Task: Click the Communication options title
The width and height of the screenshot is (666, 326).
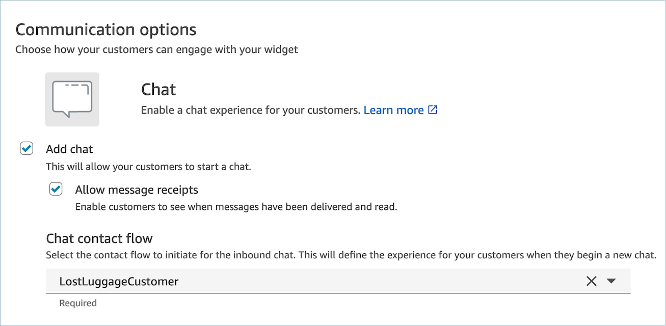Action: 105,29
